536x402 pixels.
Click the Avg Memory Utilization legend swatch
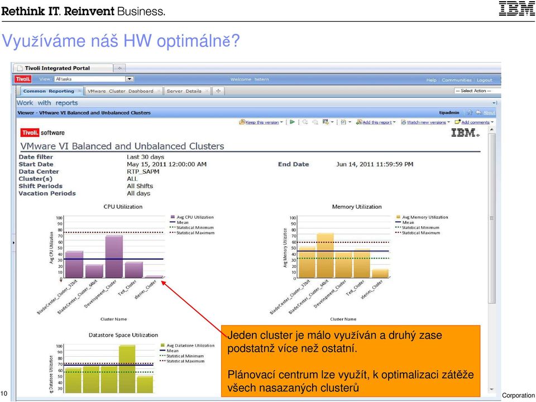(398, 217)
